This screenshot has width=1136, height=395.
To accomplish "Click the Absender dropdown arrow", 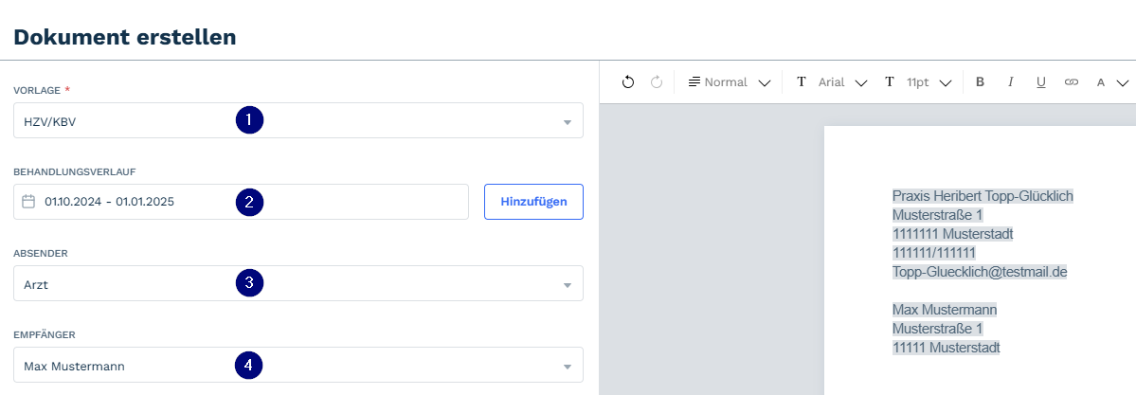I will tap(568, 285).
